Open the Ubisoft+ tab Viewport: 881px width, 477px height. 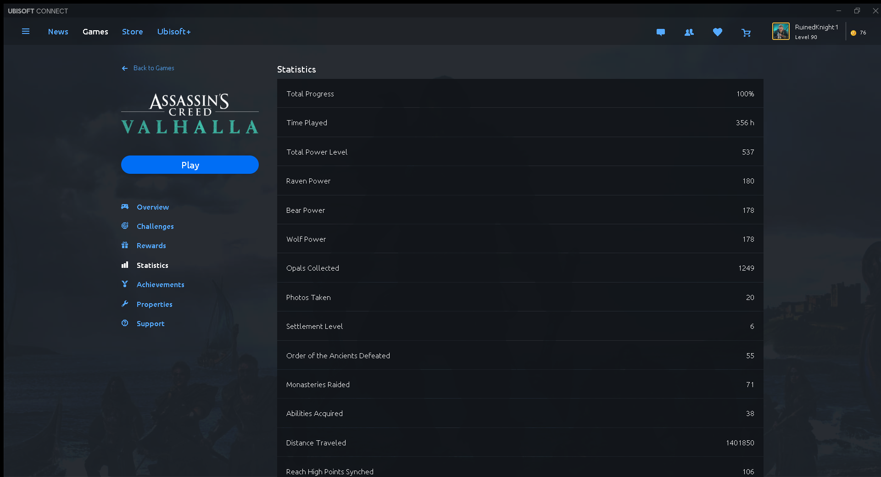pos(174,32)
